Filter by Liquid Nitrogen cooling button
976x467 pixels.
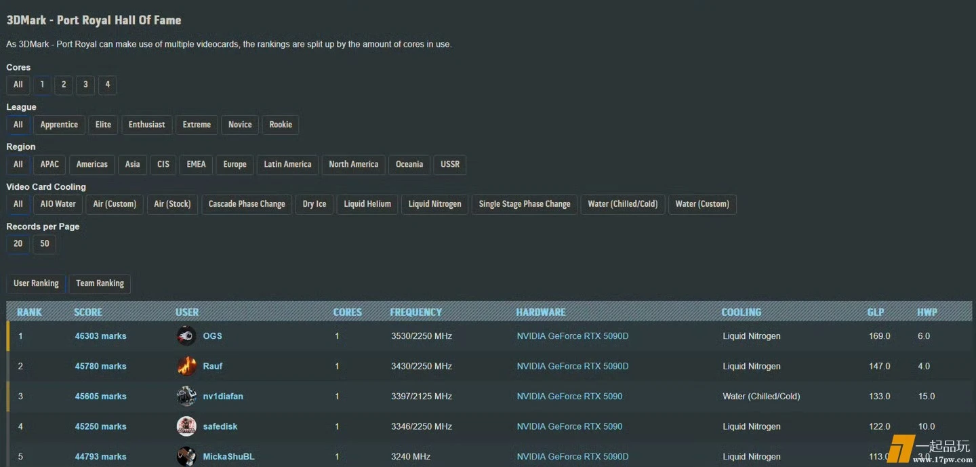[x=435, y=204]
